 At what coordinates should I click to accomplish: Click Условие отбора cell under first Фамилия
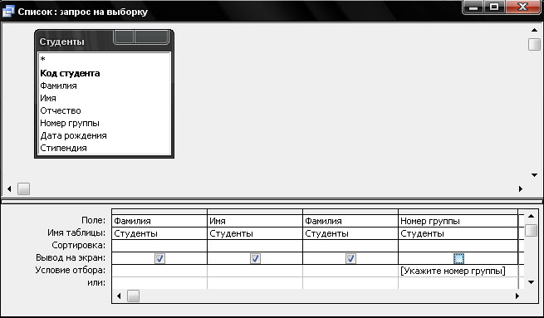(159, 271)
